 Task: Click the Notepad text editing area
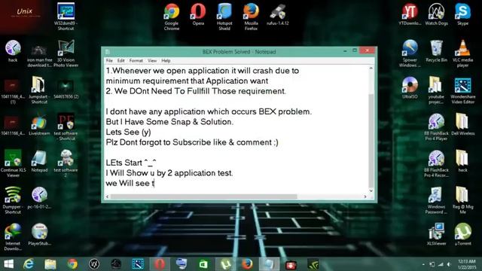click(x=236, y=129)
